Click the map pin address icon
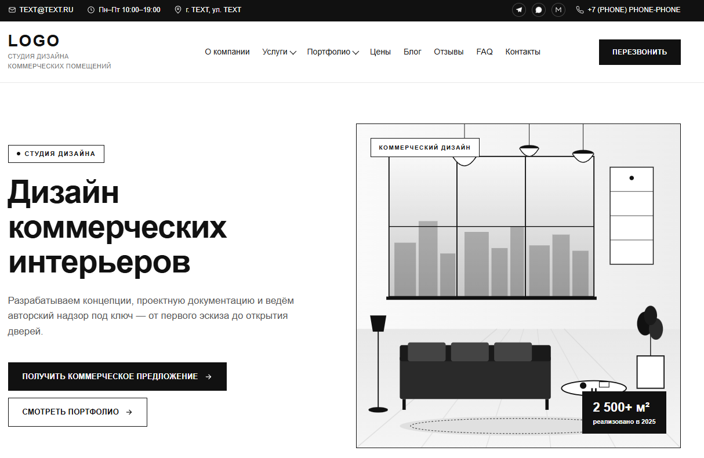Viewport: 704px width, 458px height. (177, 10)
